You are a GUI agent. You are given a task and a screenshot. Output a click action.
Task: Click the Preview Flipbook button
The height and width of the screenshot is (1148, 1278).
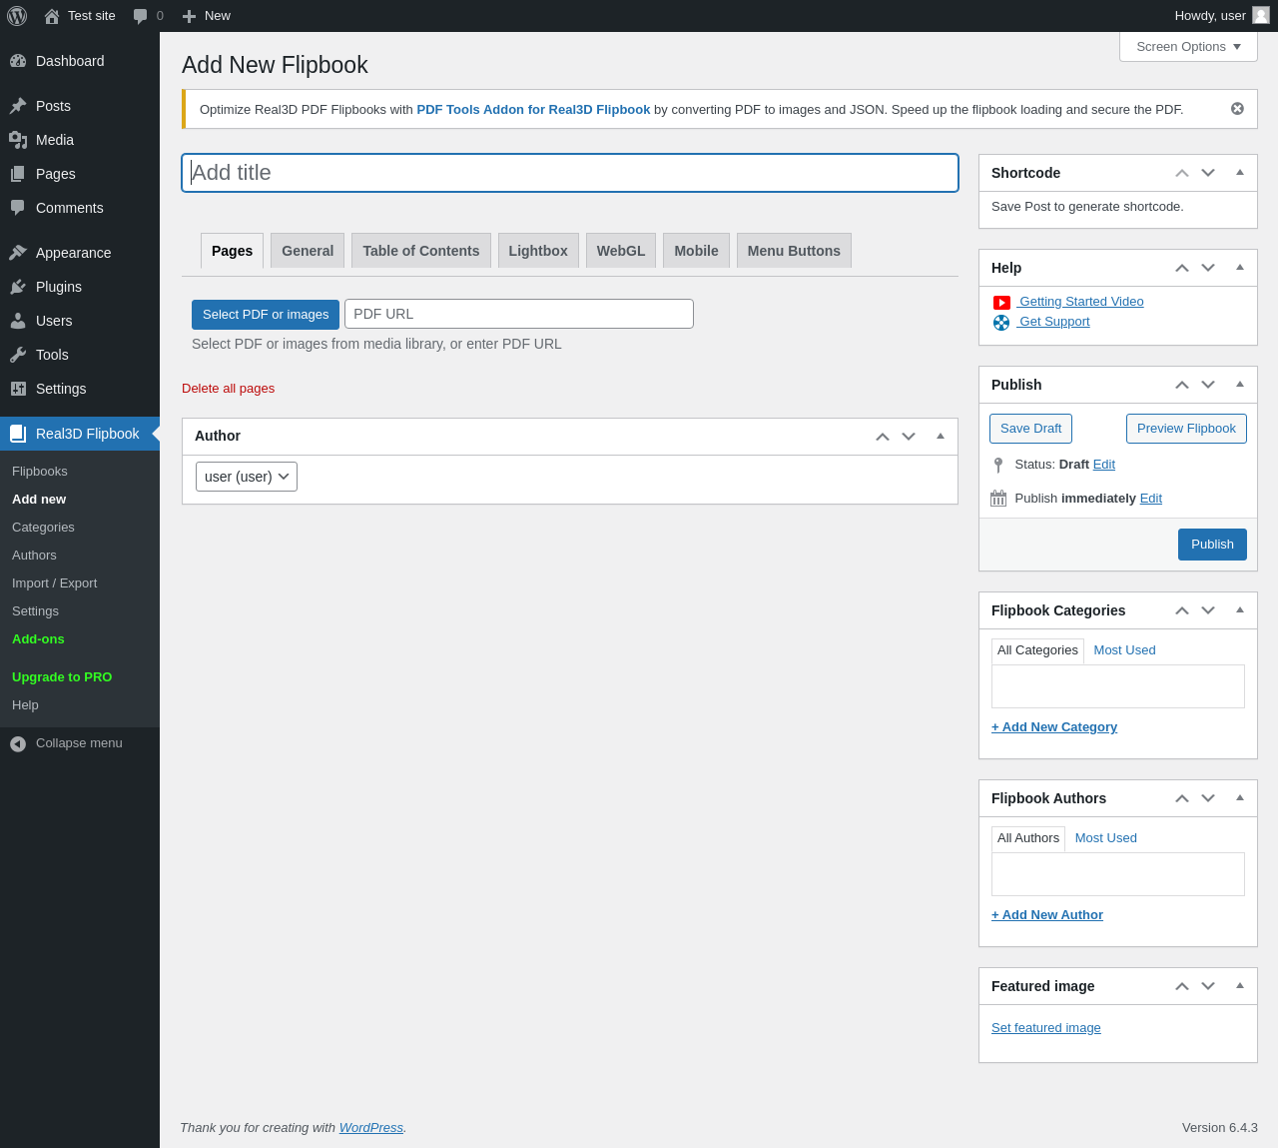pyautogui.click(x=1186, y=429)
